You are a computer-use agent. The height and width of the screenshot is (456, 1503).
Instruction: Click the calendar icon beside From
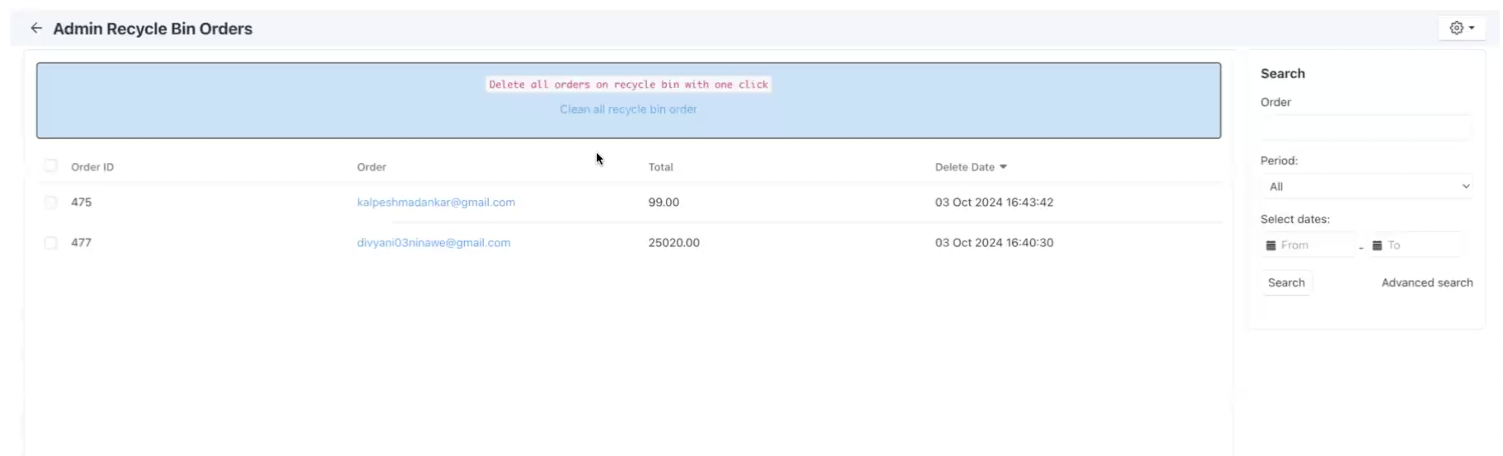click(x=1270, y=245)
